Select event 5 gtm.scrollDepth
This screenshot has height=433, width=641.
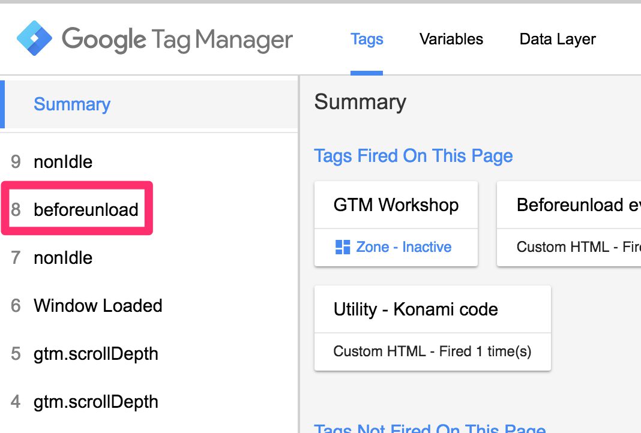coord(149,354)
